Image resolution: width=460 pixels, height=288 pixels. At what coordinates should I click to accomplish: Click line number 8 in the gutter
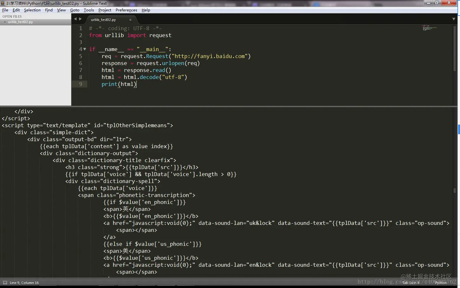coord(81,77)
